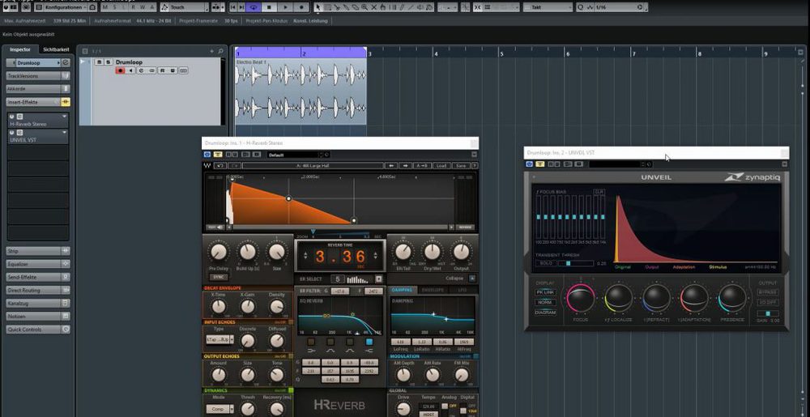Image resolution: width=810 pixels, height=417 pixels.
Task: Mute the Drumloop track
Action: (100, 62)
